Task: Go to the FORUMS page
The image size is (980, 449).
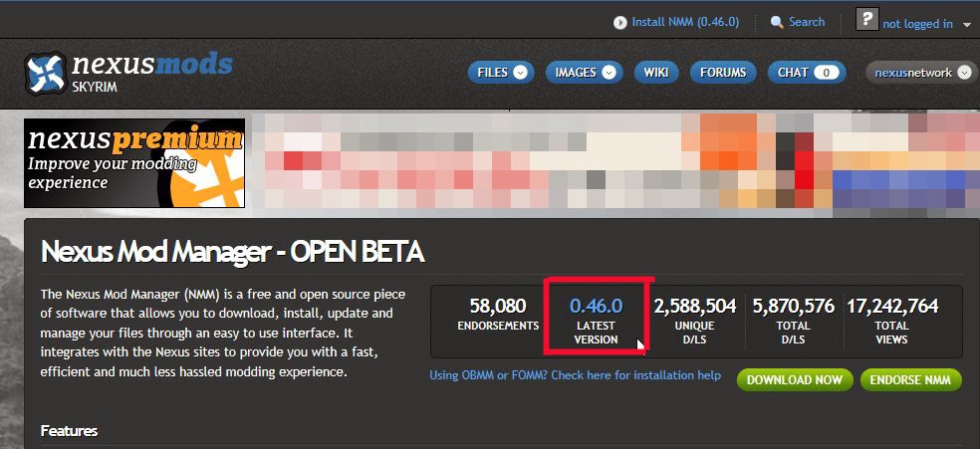Action: click(723, 73)
